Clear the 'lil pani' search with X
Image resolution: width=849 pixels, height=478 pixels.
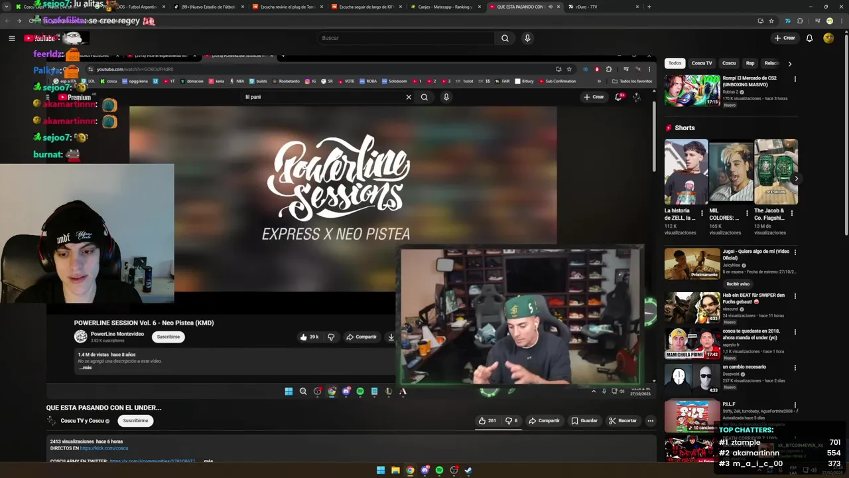[x=409, y=97]
